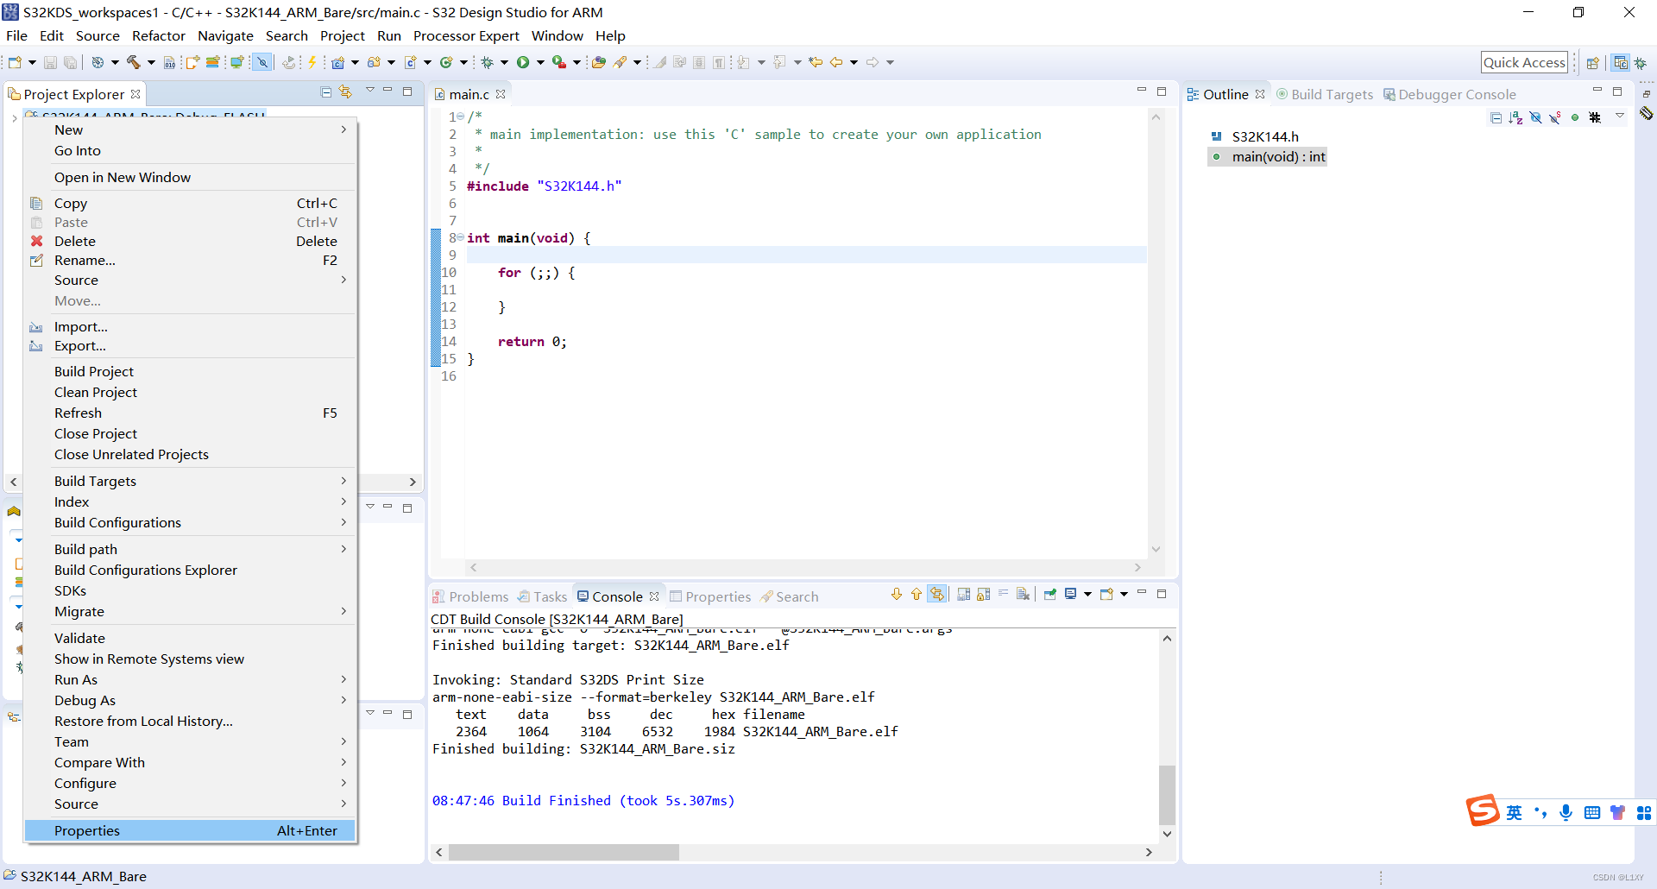Toggle Wrap Lines in Console toolbar
This screenshot has height=889, width=1657.
(x=1004, y=594)
